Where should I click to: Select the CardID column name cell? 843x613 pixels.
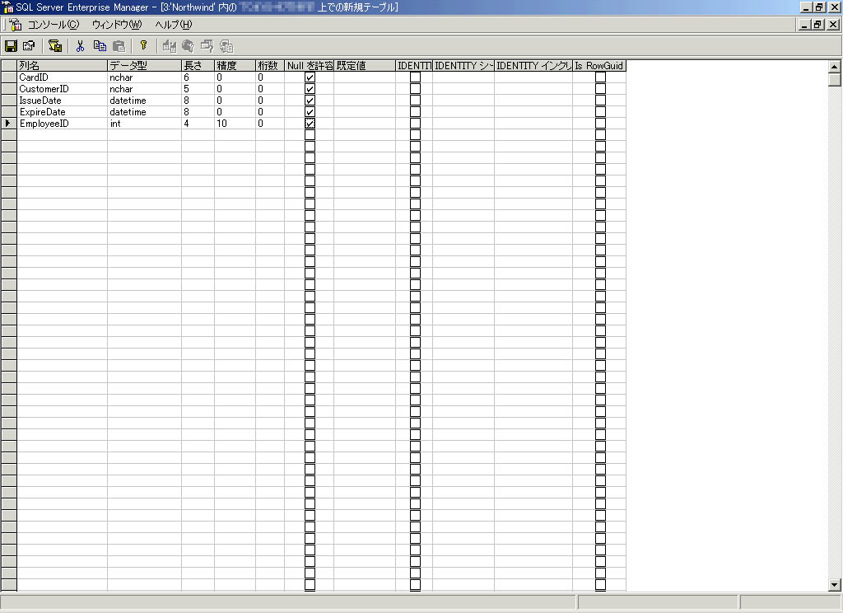coord(63,77)
